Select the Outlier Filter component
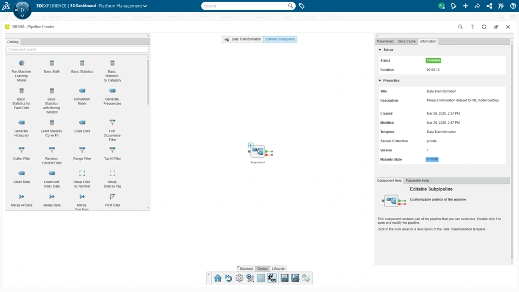519x292 pixels. tap(22, 154)
